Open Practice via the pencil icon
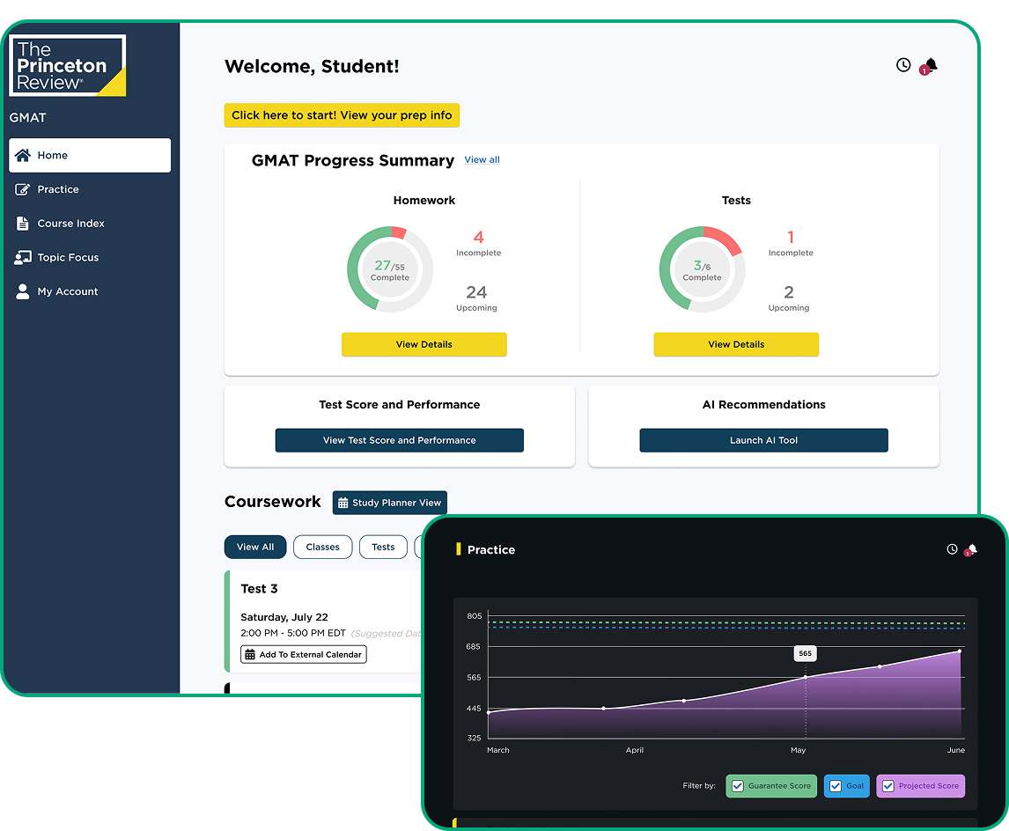The width and height of the screenshot is (1009, 831). 21,188
